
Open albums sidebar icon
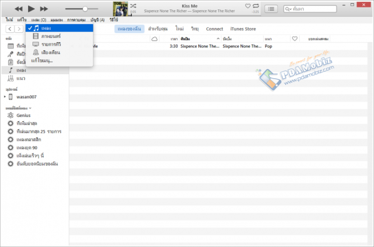[11, 62]
